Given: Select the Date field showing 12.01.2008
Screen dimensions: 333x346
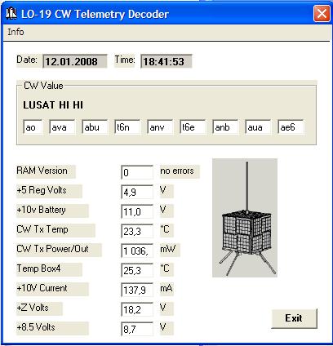Looking at the screenshot, I should pyautogui.click(x=74, y=61).
